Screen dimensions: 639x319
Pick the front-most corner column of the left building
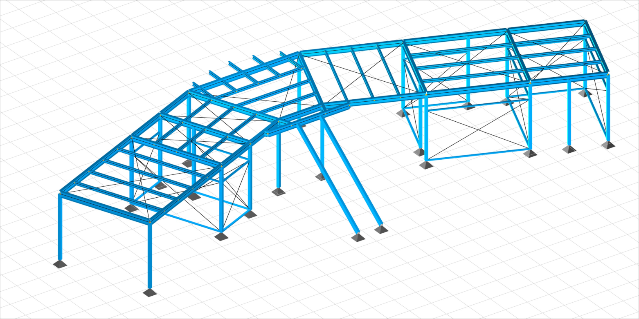tap(150, 256)
